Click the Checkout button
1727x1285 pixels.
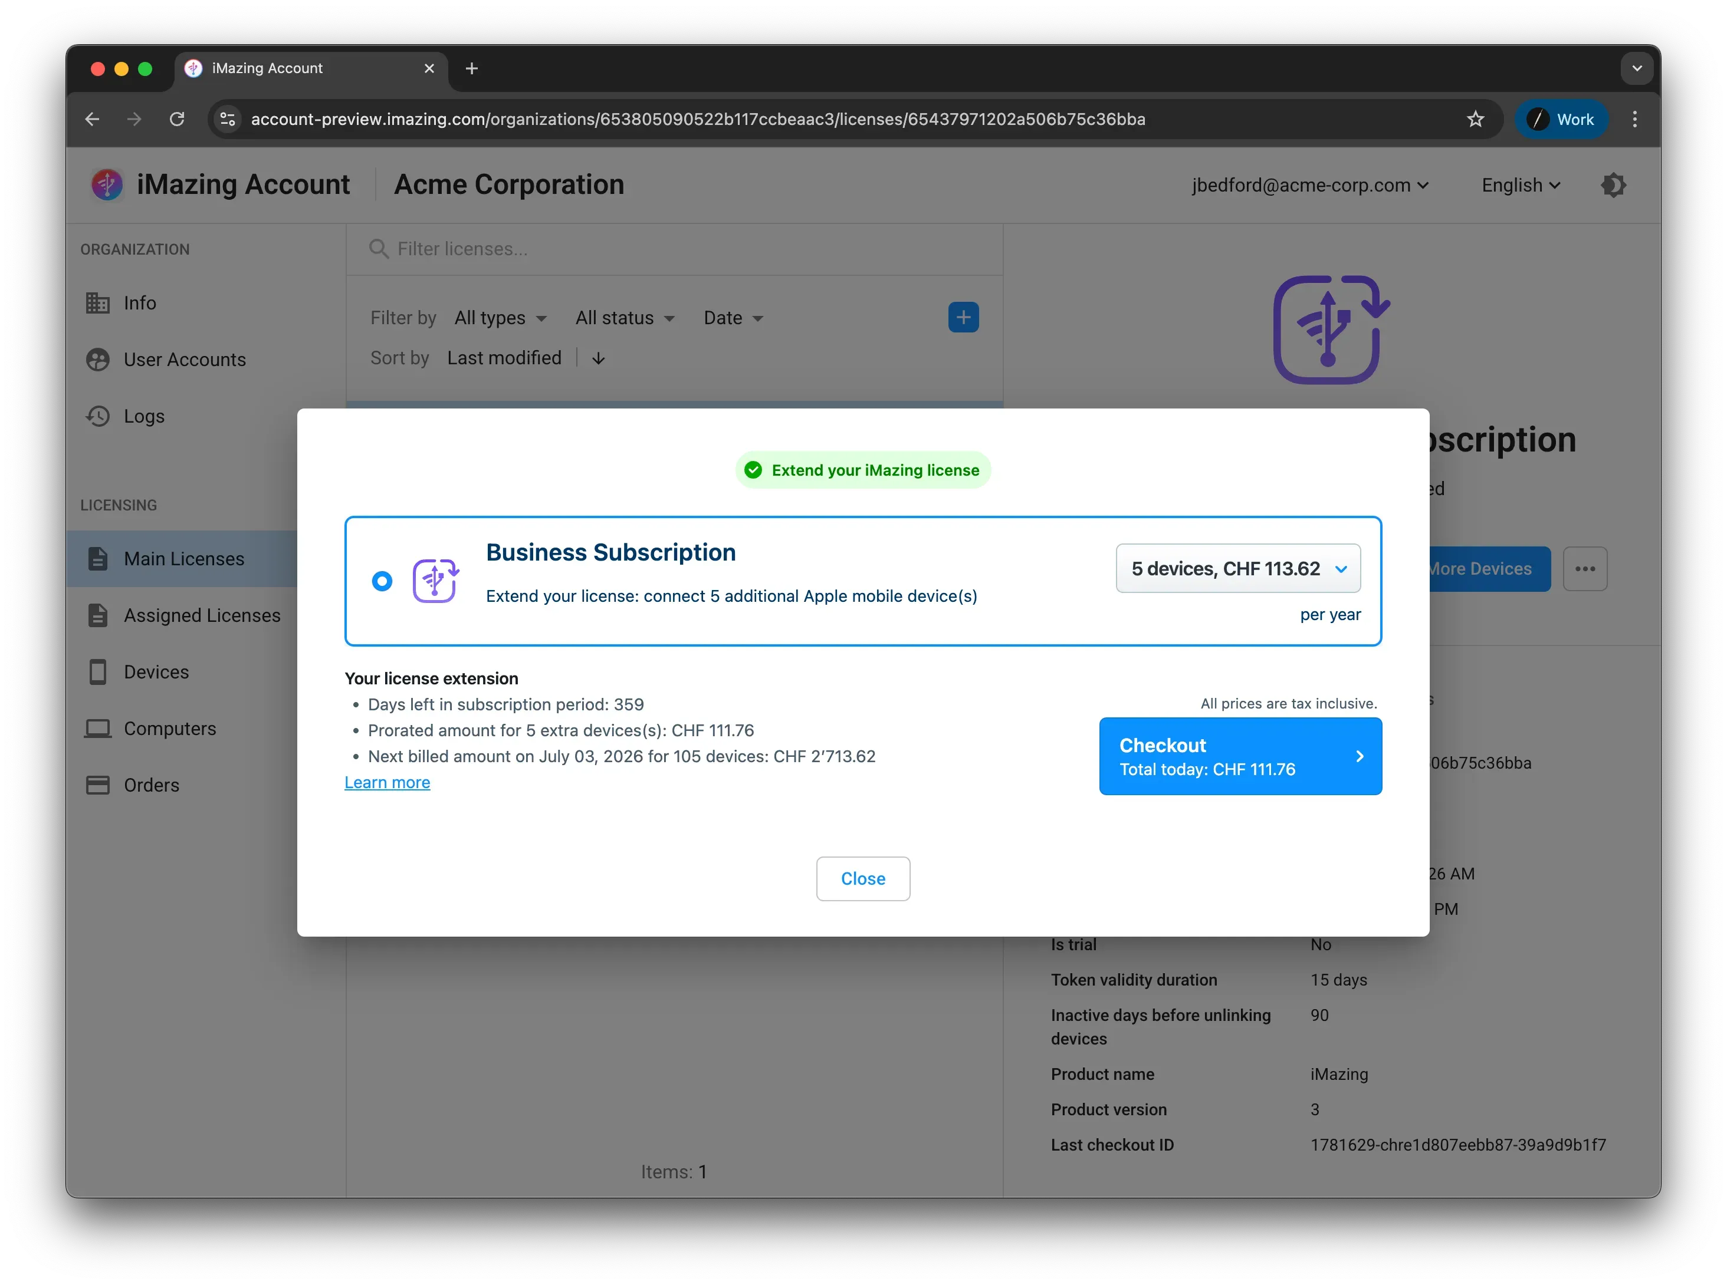tap(1240, 756)
